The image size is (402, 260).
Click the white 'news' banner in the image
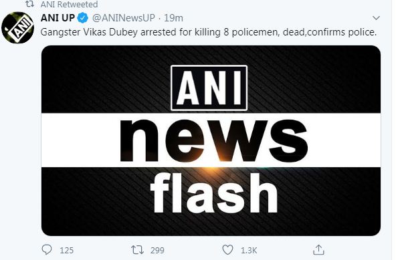pos(211,140)
